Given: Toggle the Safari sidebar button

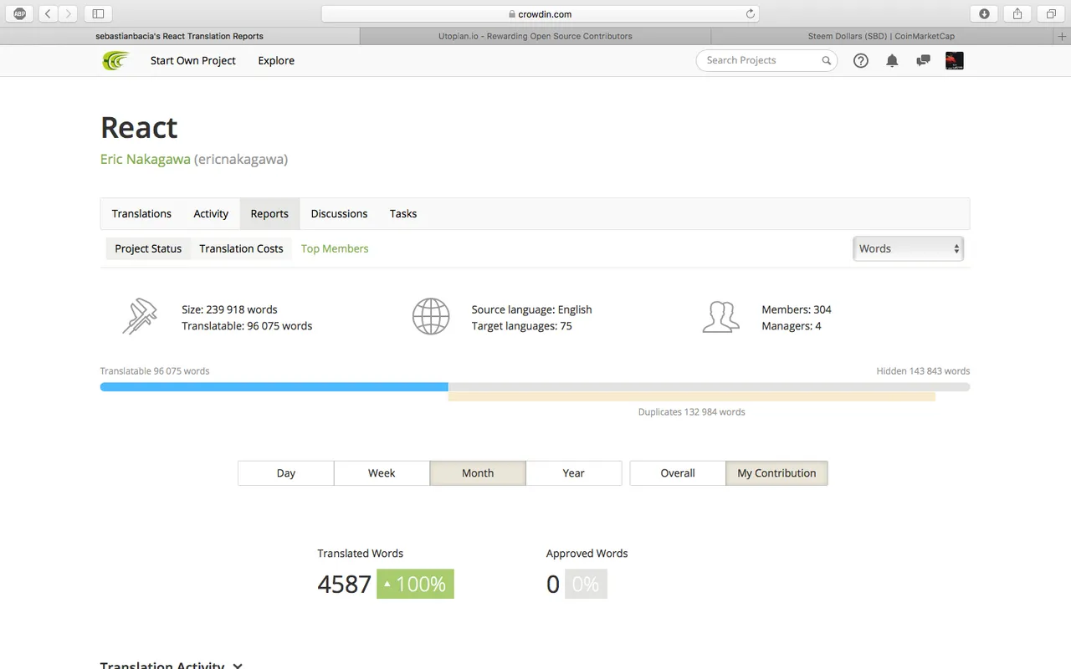Looking at the screenshot, I should [98, 13].
